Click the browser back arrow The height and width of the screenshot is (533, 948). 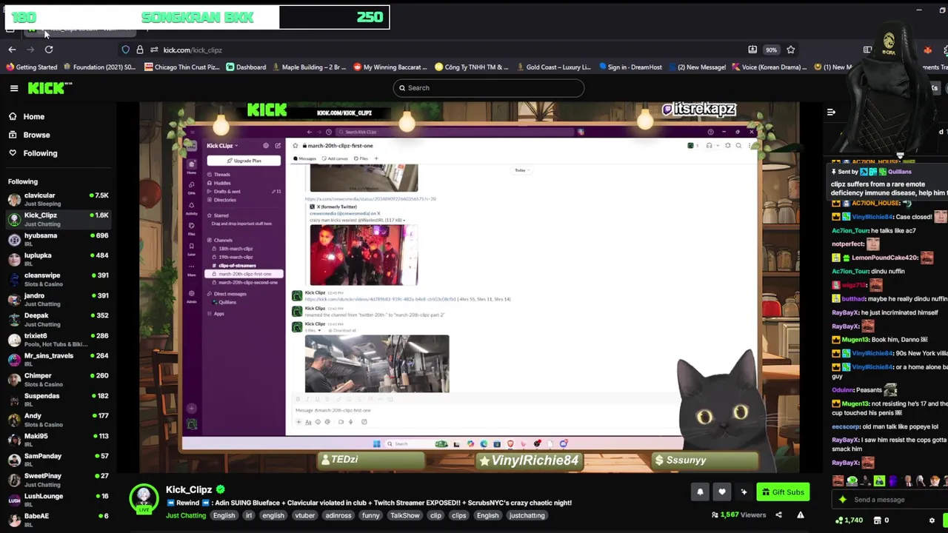pos(12,50)
